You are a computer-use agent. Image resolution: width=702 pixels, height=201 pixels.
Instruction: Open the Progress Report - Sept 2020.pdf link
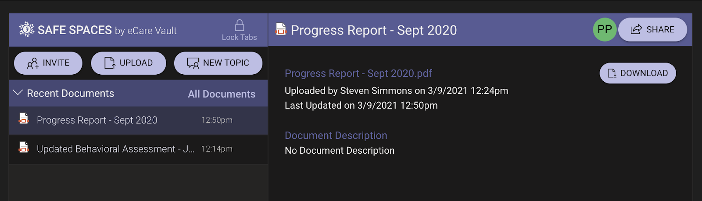click(358, 73)
